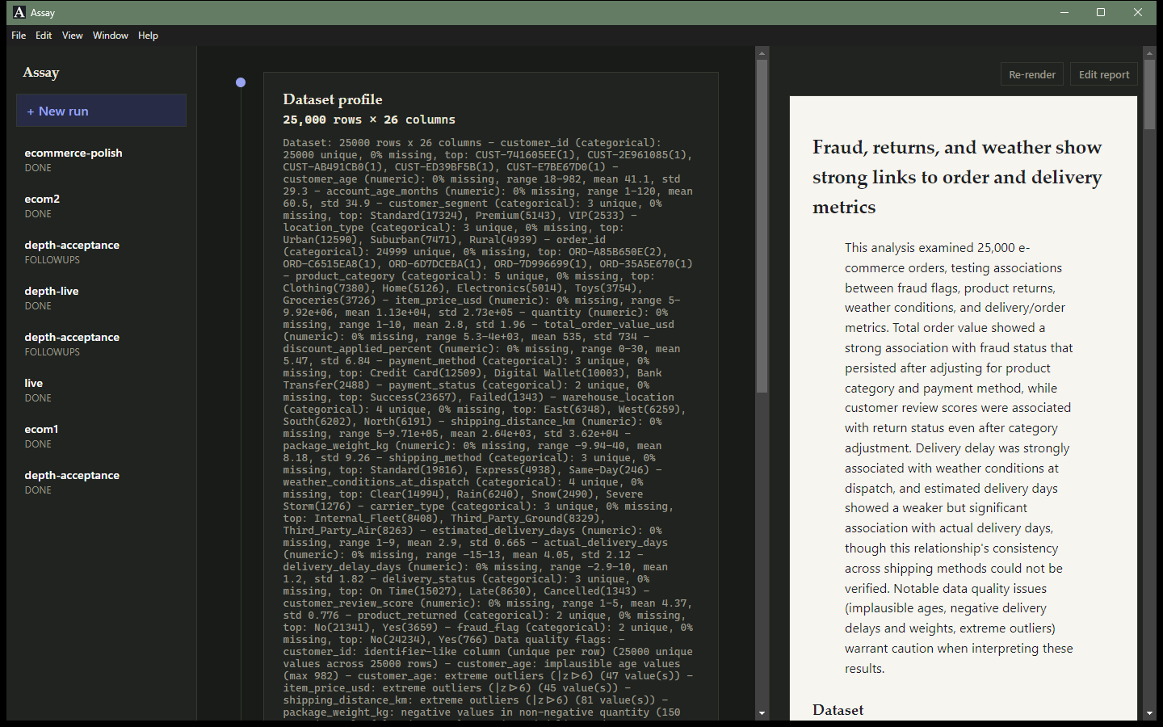Screen dimensions: 1163x727
Task: Close the Assay window
Action: pyautogui.click(x=1138, y=12)
